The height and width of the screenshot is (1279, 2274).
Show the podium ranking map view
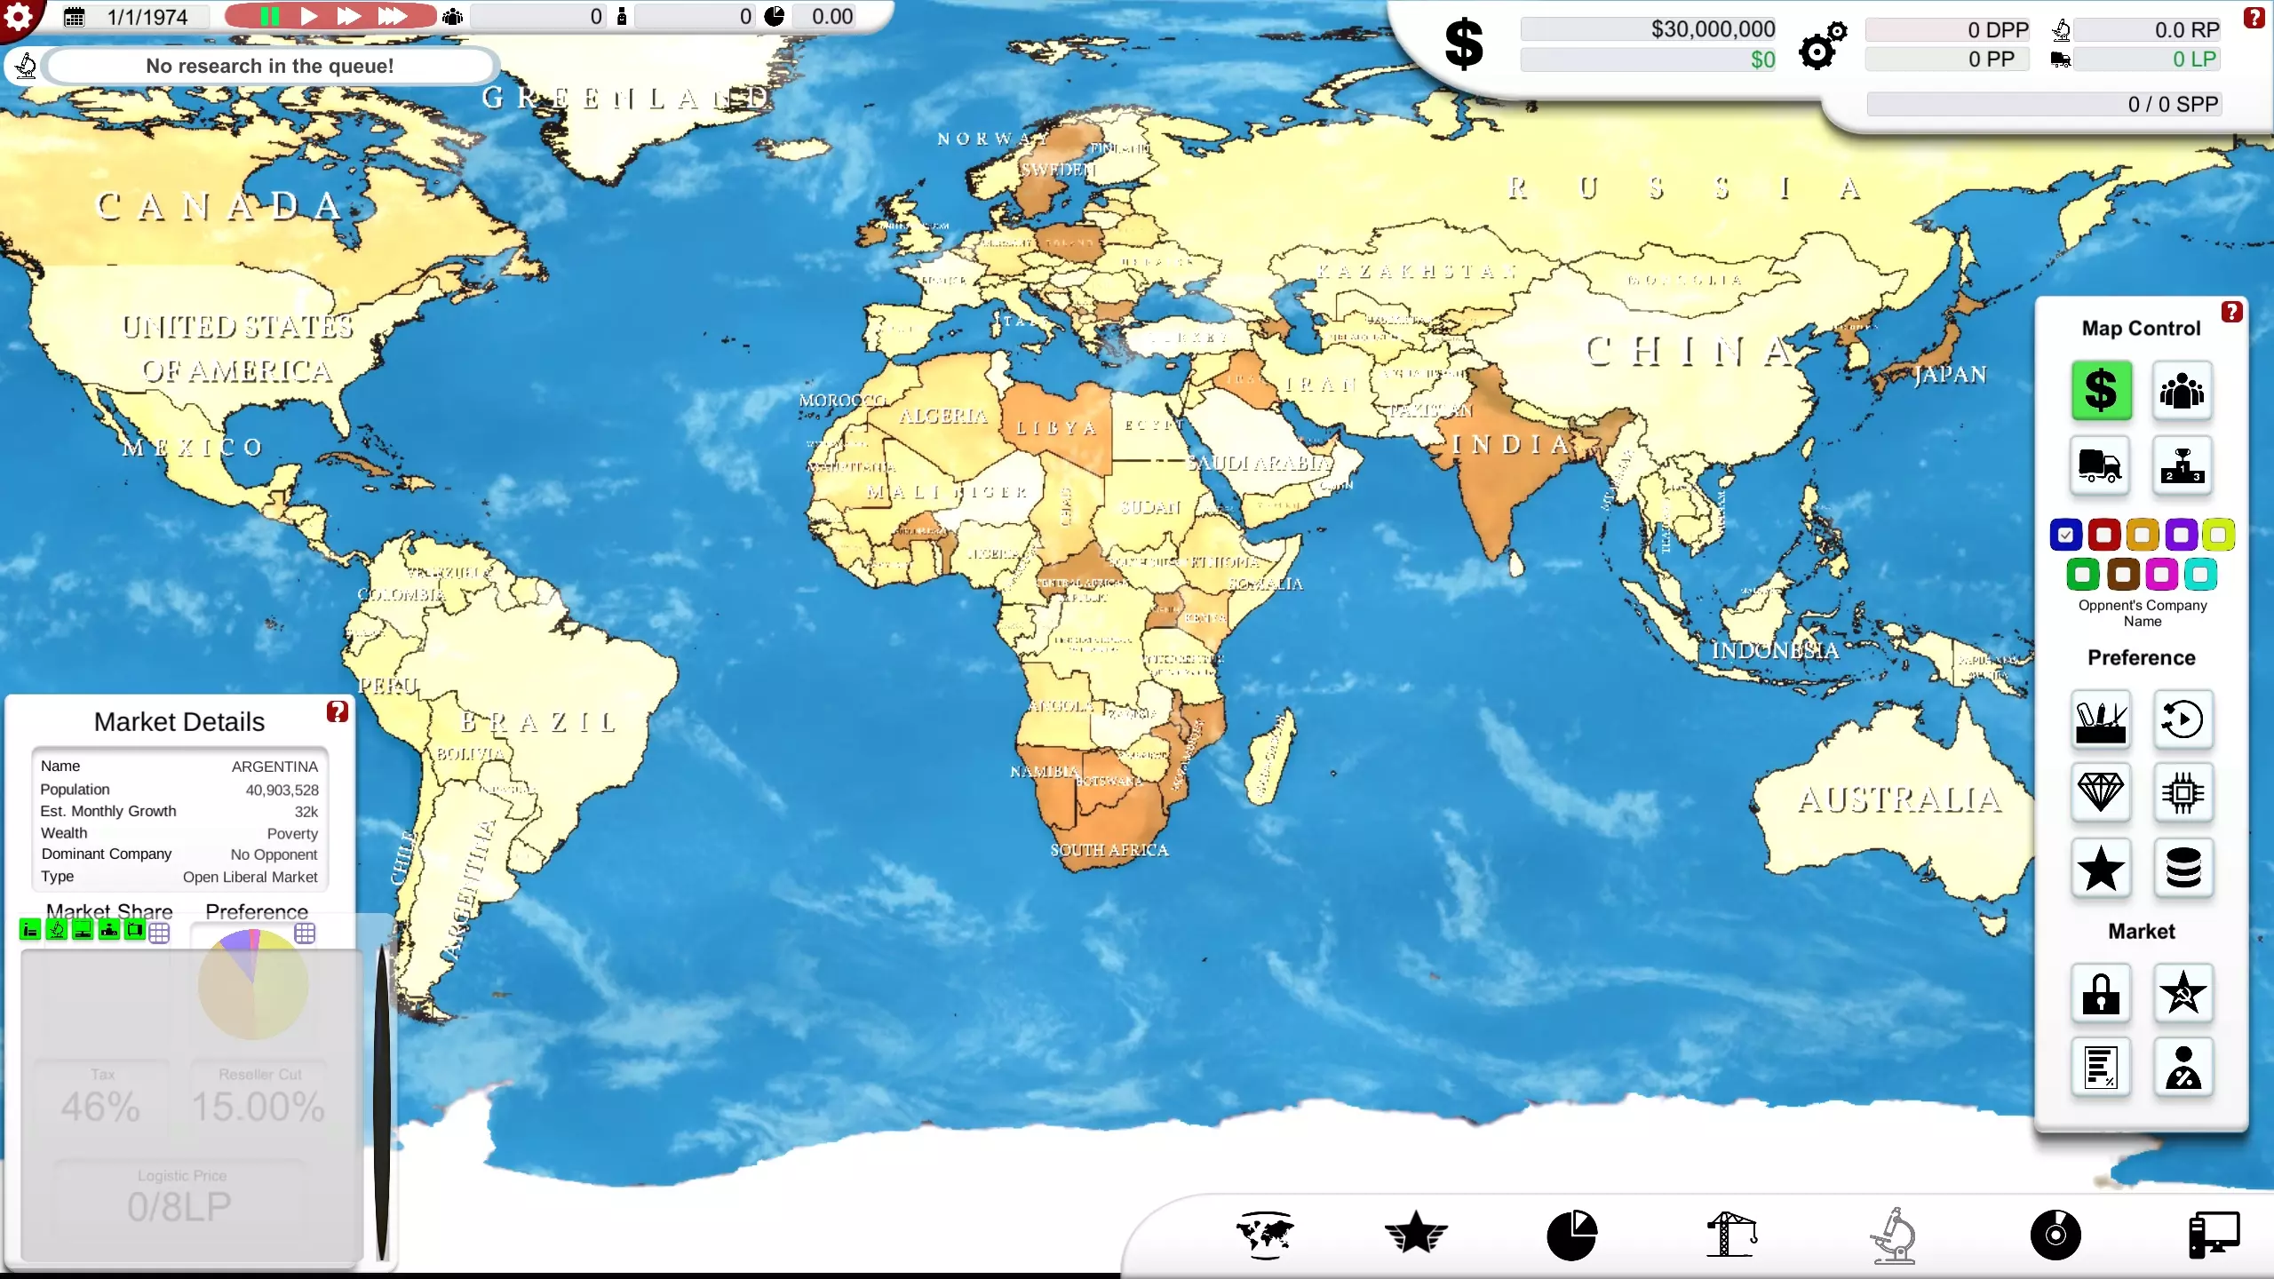pos(2183,465)
